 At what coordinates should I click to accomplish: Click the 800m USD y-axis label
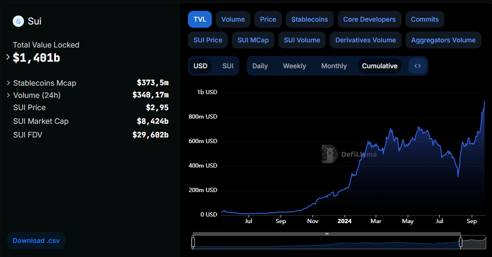203,117
